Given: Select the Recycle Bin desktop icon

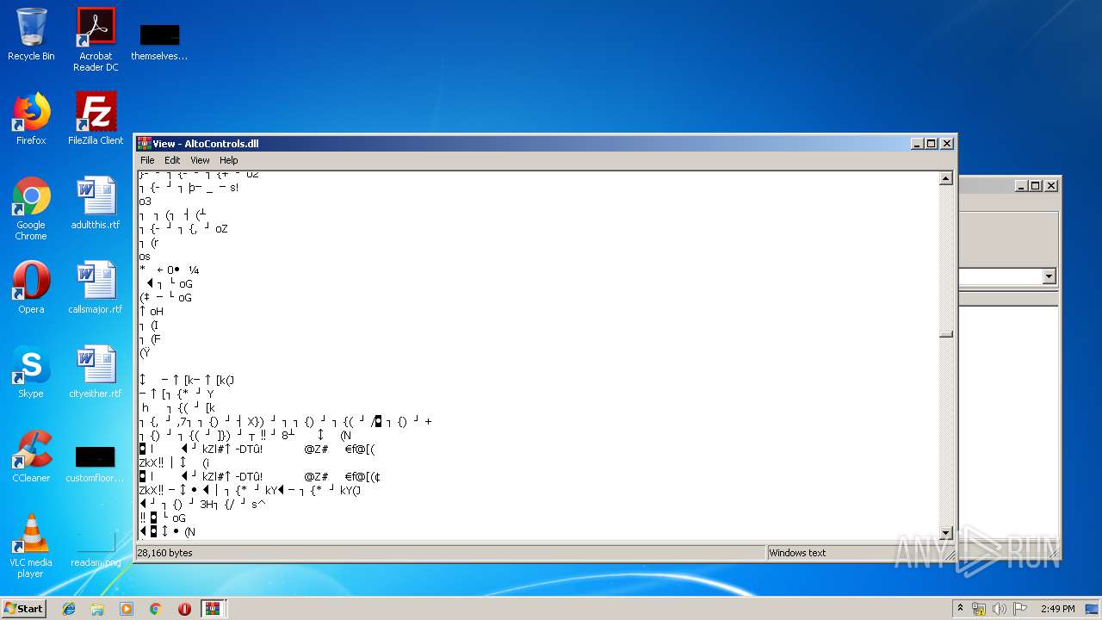Looking at the screenshot, I should point(31,34).
